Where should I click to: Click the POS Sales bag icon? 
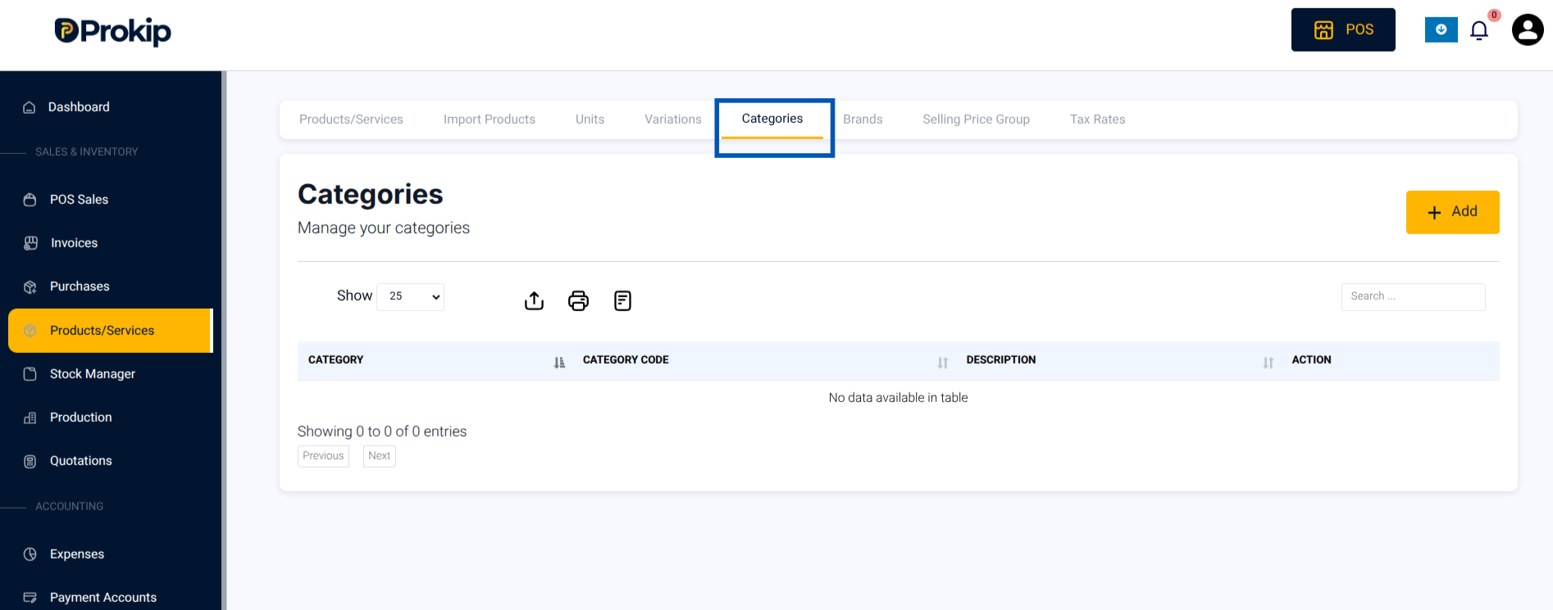[30, 200]
